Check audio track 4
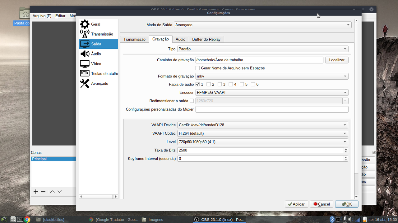The height and width of the screenshot is (223, 398). point(231,84)
